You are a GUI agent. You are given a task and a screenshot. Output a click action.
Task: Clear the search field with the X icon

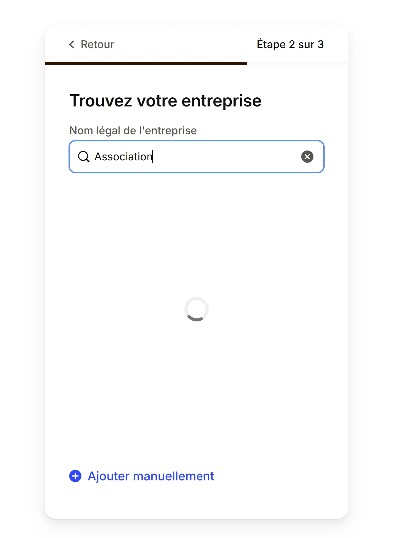[307, 157]
